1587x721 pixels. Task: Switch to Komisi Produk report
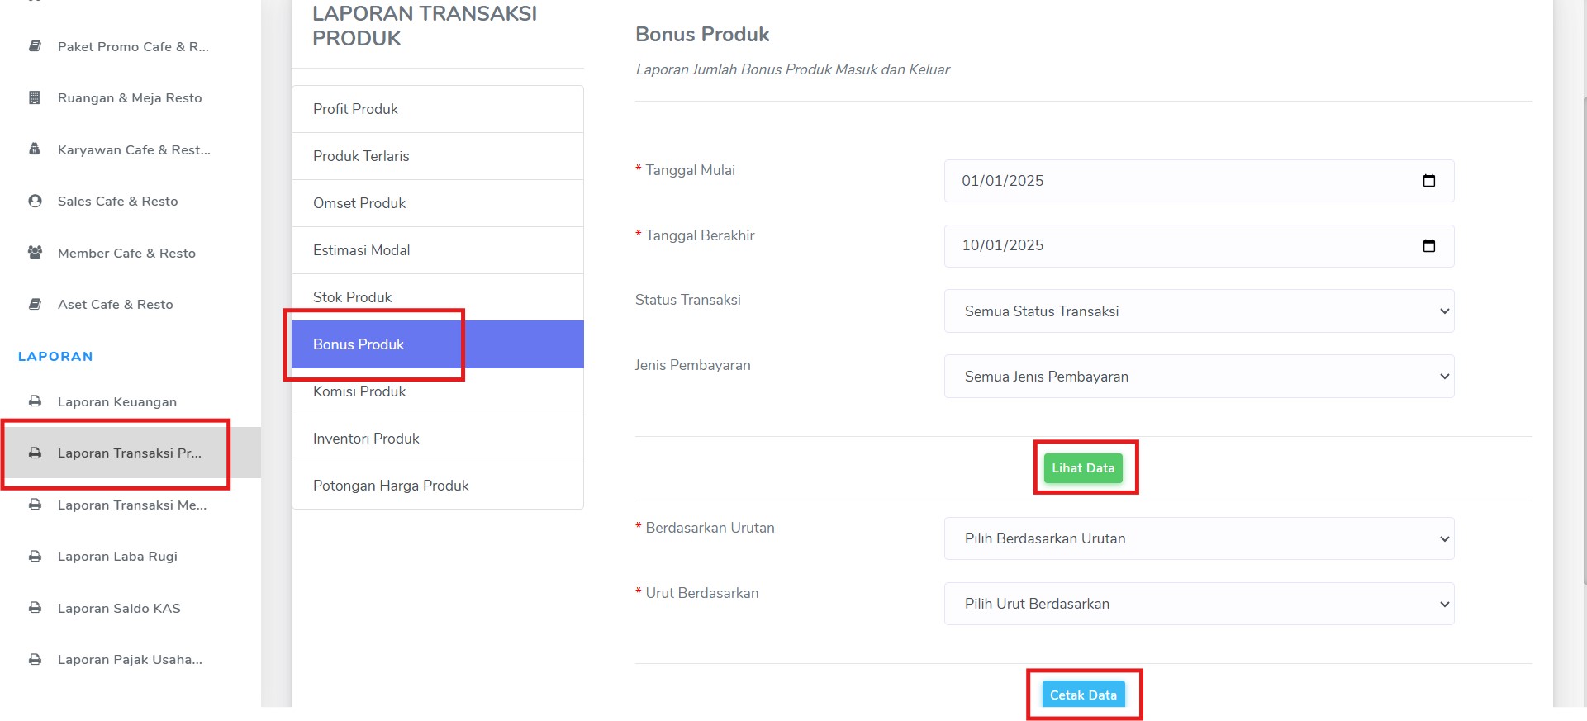(x=438, y=391)
